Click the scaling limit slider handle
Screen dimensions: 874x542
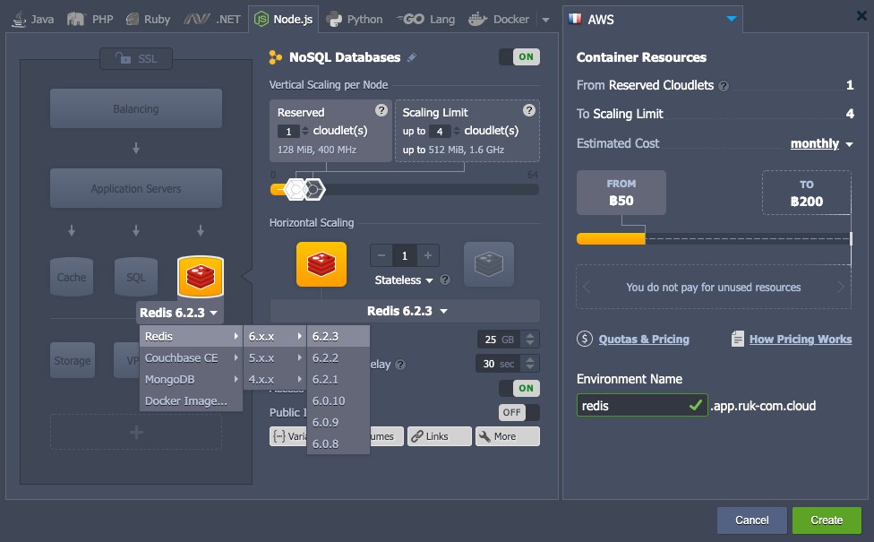tap(314, 190)
